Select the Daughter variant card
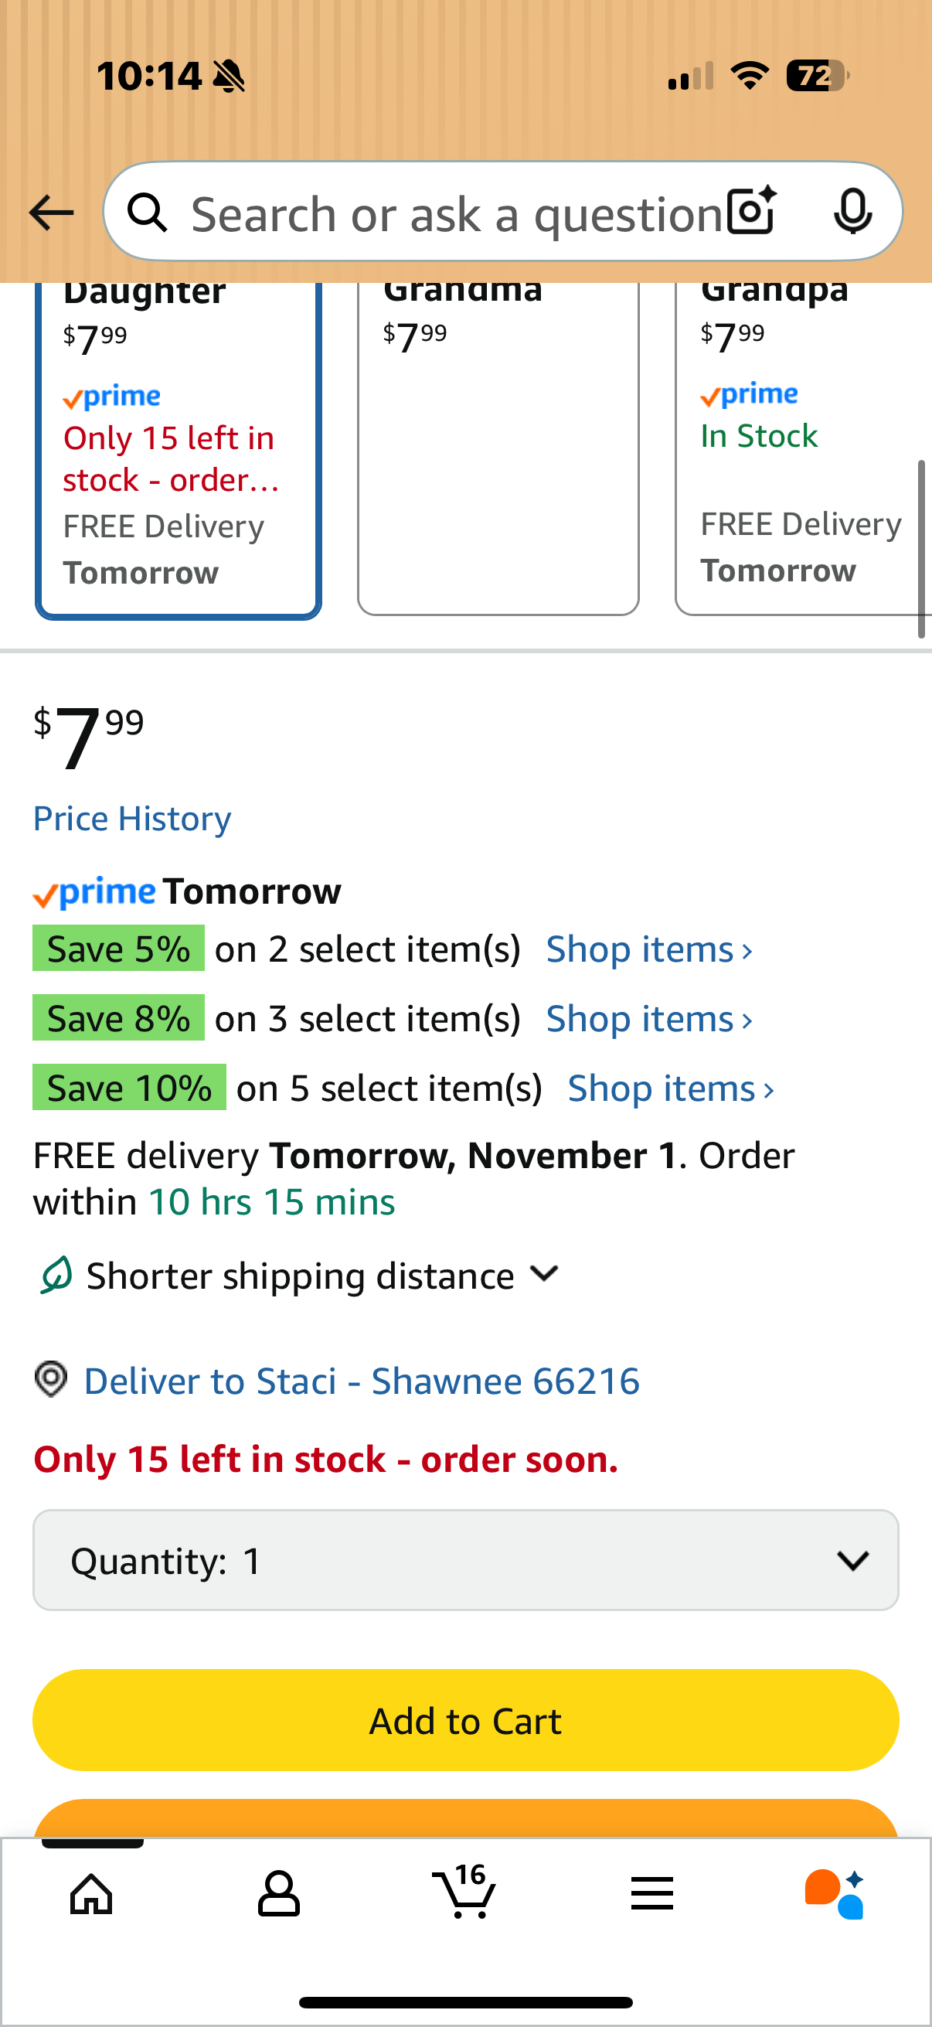The image size is (932, 2027). [x=178, y=448]
